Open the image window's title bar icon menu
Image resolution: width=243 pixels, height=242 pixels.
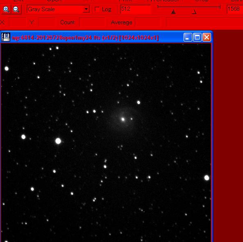(6, 37)
